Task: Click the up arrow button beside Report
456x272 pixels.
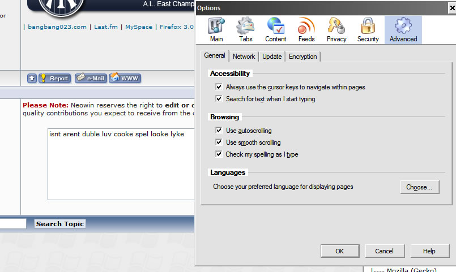Action: click(32, 79)
